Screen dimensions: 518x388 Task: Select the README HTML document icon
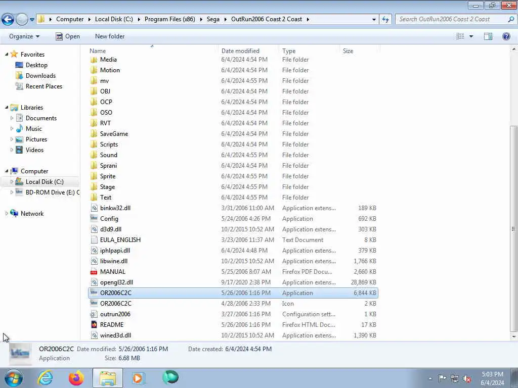[94, 325]
